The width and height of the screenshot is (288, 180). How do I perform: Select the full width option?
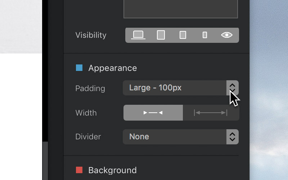[x=211, y=113]
